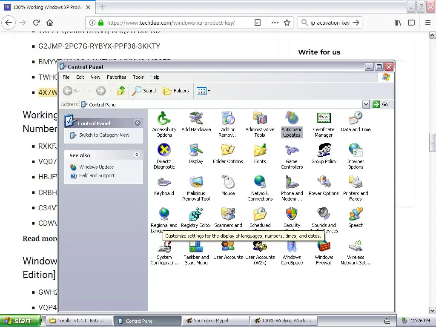The width and height of the screenshot is (436, 327).
Task: Click the Search toolbar button
Action: [145, 91]
